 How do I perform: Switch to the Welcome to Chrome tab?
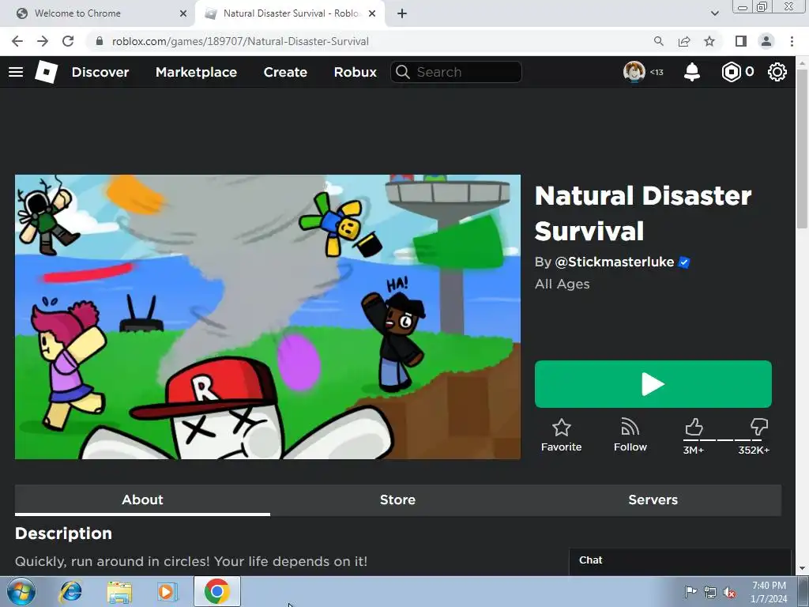tap(98, 13)
